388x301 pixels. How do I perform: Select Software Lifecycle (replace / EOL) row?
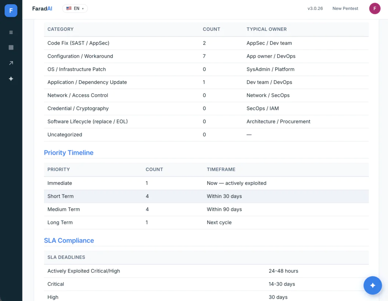(x=206, y=122)
